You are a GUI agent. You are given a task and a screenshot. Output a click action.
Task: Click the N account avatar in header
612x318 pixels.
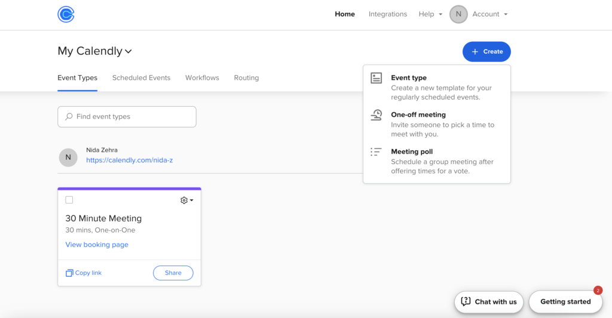tap(458, 14)
